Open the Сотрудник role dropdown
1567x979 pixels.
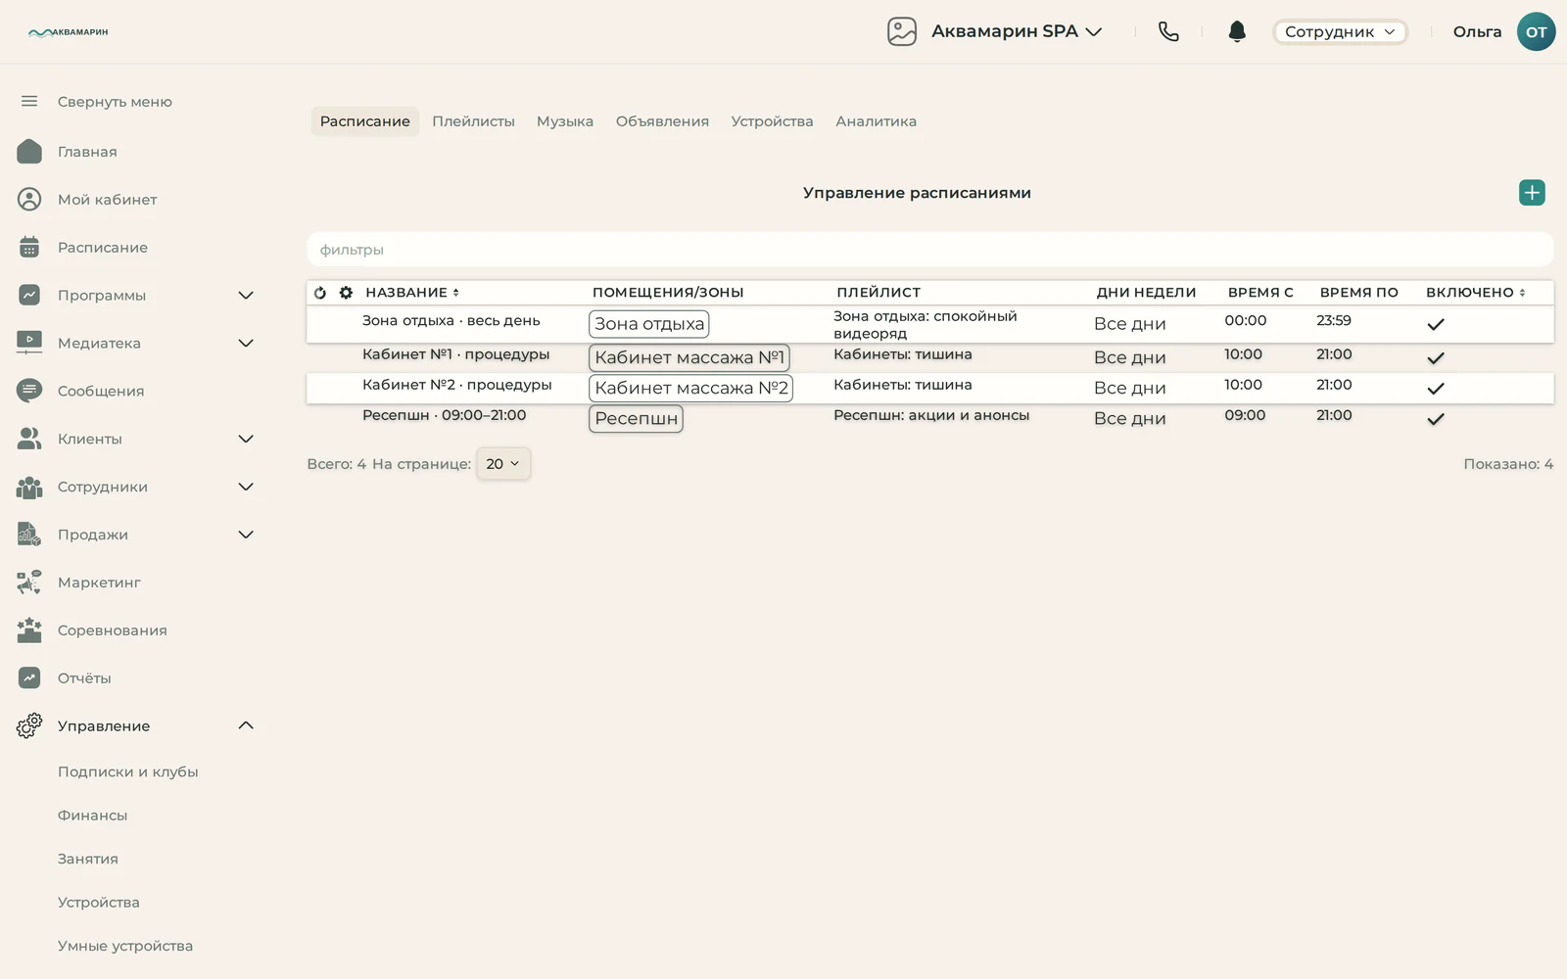coord(1339,31)
